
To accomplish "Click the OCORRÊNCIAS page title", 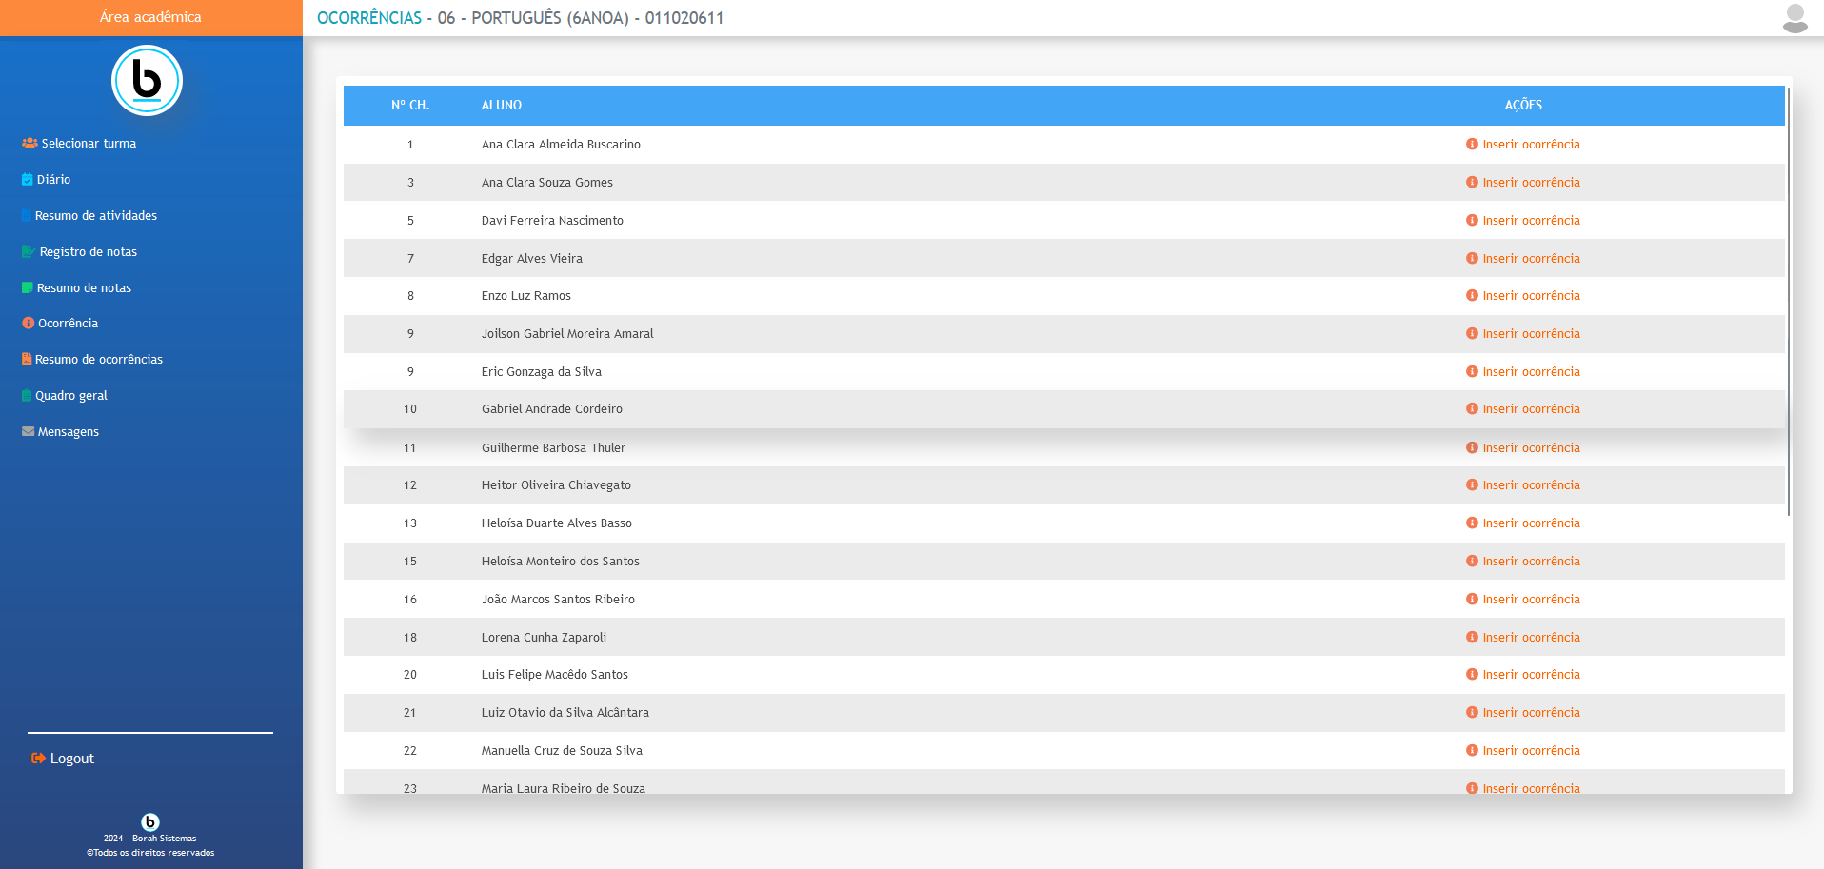I will click(x=369, y=18).
